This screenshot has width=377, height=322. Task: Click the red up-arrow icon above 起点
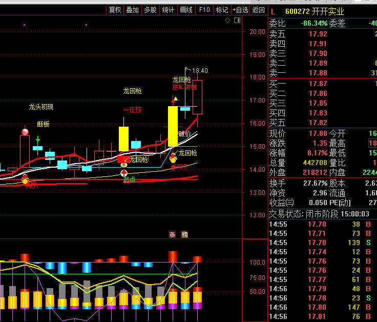pos(123,173)
